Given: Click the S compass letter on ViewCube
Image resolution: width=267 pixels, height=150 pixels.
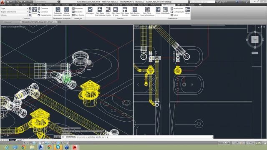Looking at the screenshot, I should point(255,47).
